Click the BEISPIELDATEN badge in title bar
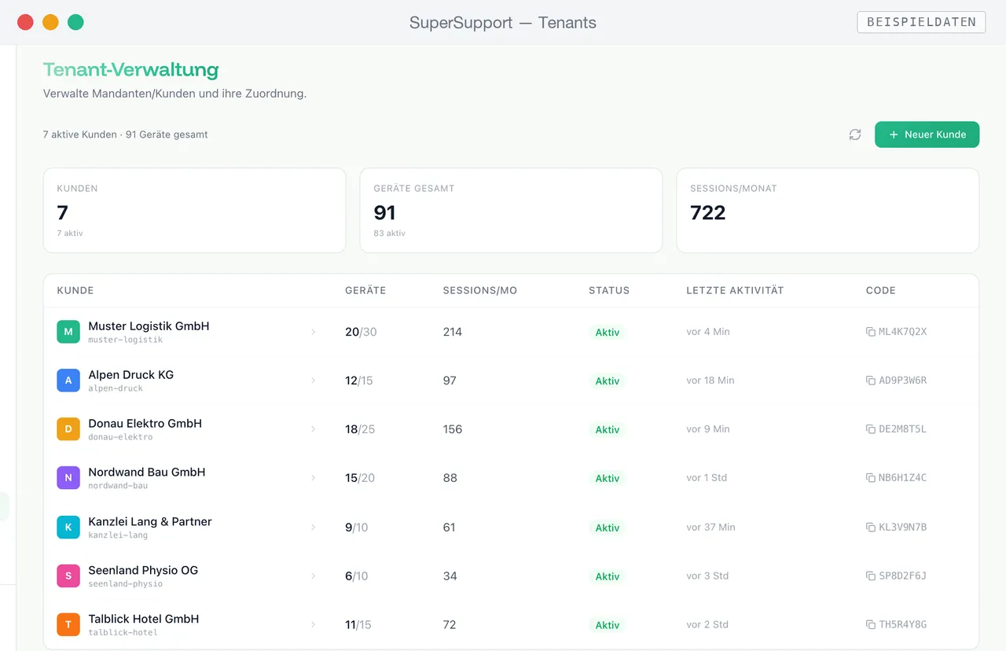 (921, 22)
